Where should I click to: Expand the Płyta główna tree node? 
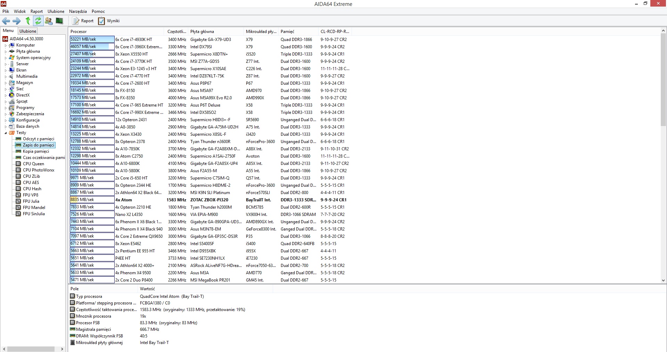click(x=6, y=52)
